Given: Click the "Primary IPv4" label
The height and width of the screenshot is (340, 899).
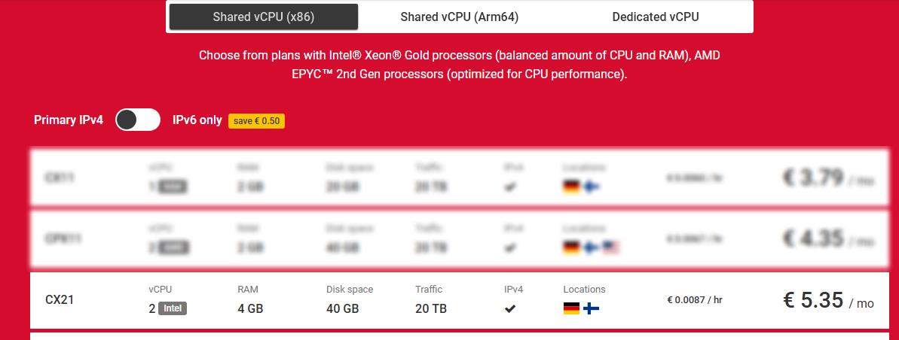Looking at the screenshot, I should [69, 120].
